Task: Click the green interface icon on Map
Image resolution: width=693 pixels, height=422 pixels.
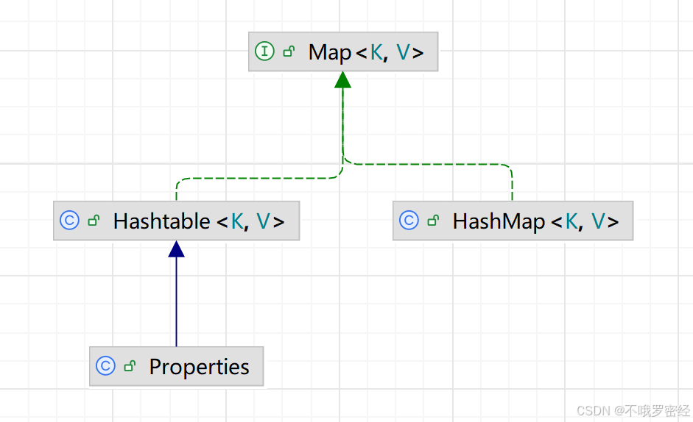Action: 264,51
